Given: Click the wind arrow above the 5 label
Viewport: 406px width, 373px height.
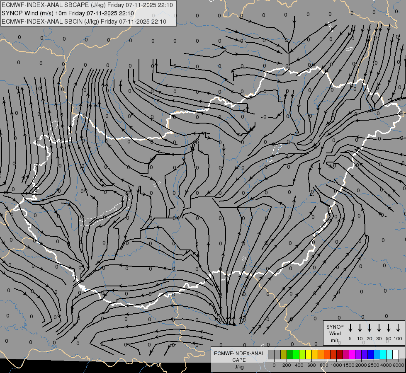Looking at the screenshot, I should click(350, 328).
